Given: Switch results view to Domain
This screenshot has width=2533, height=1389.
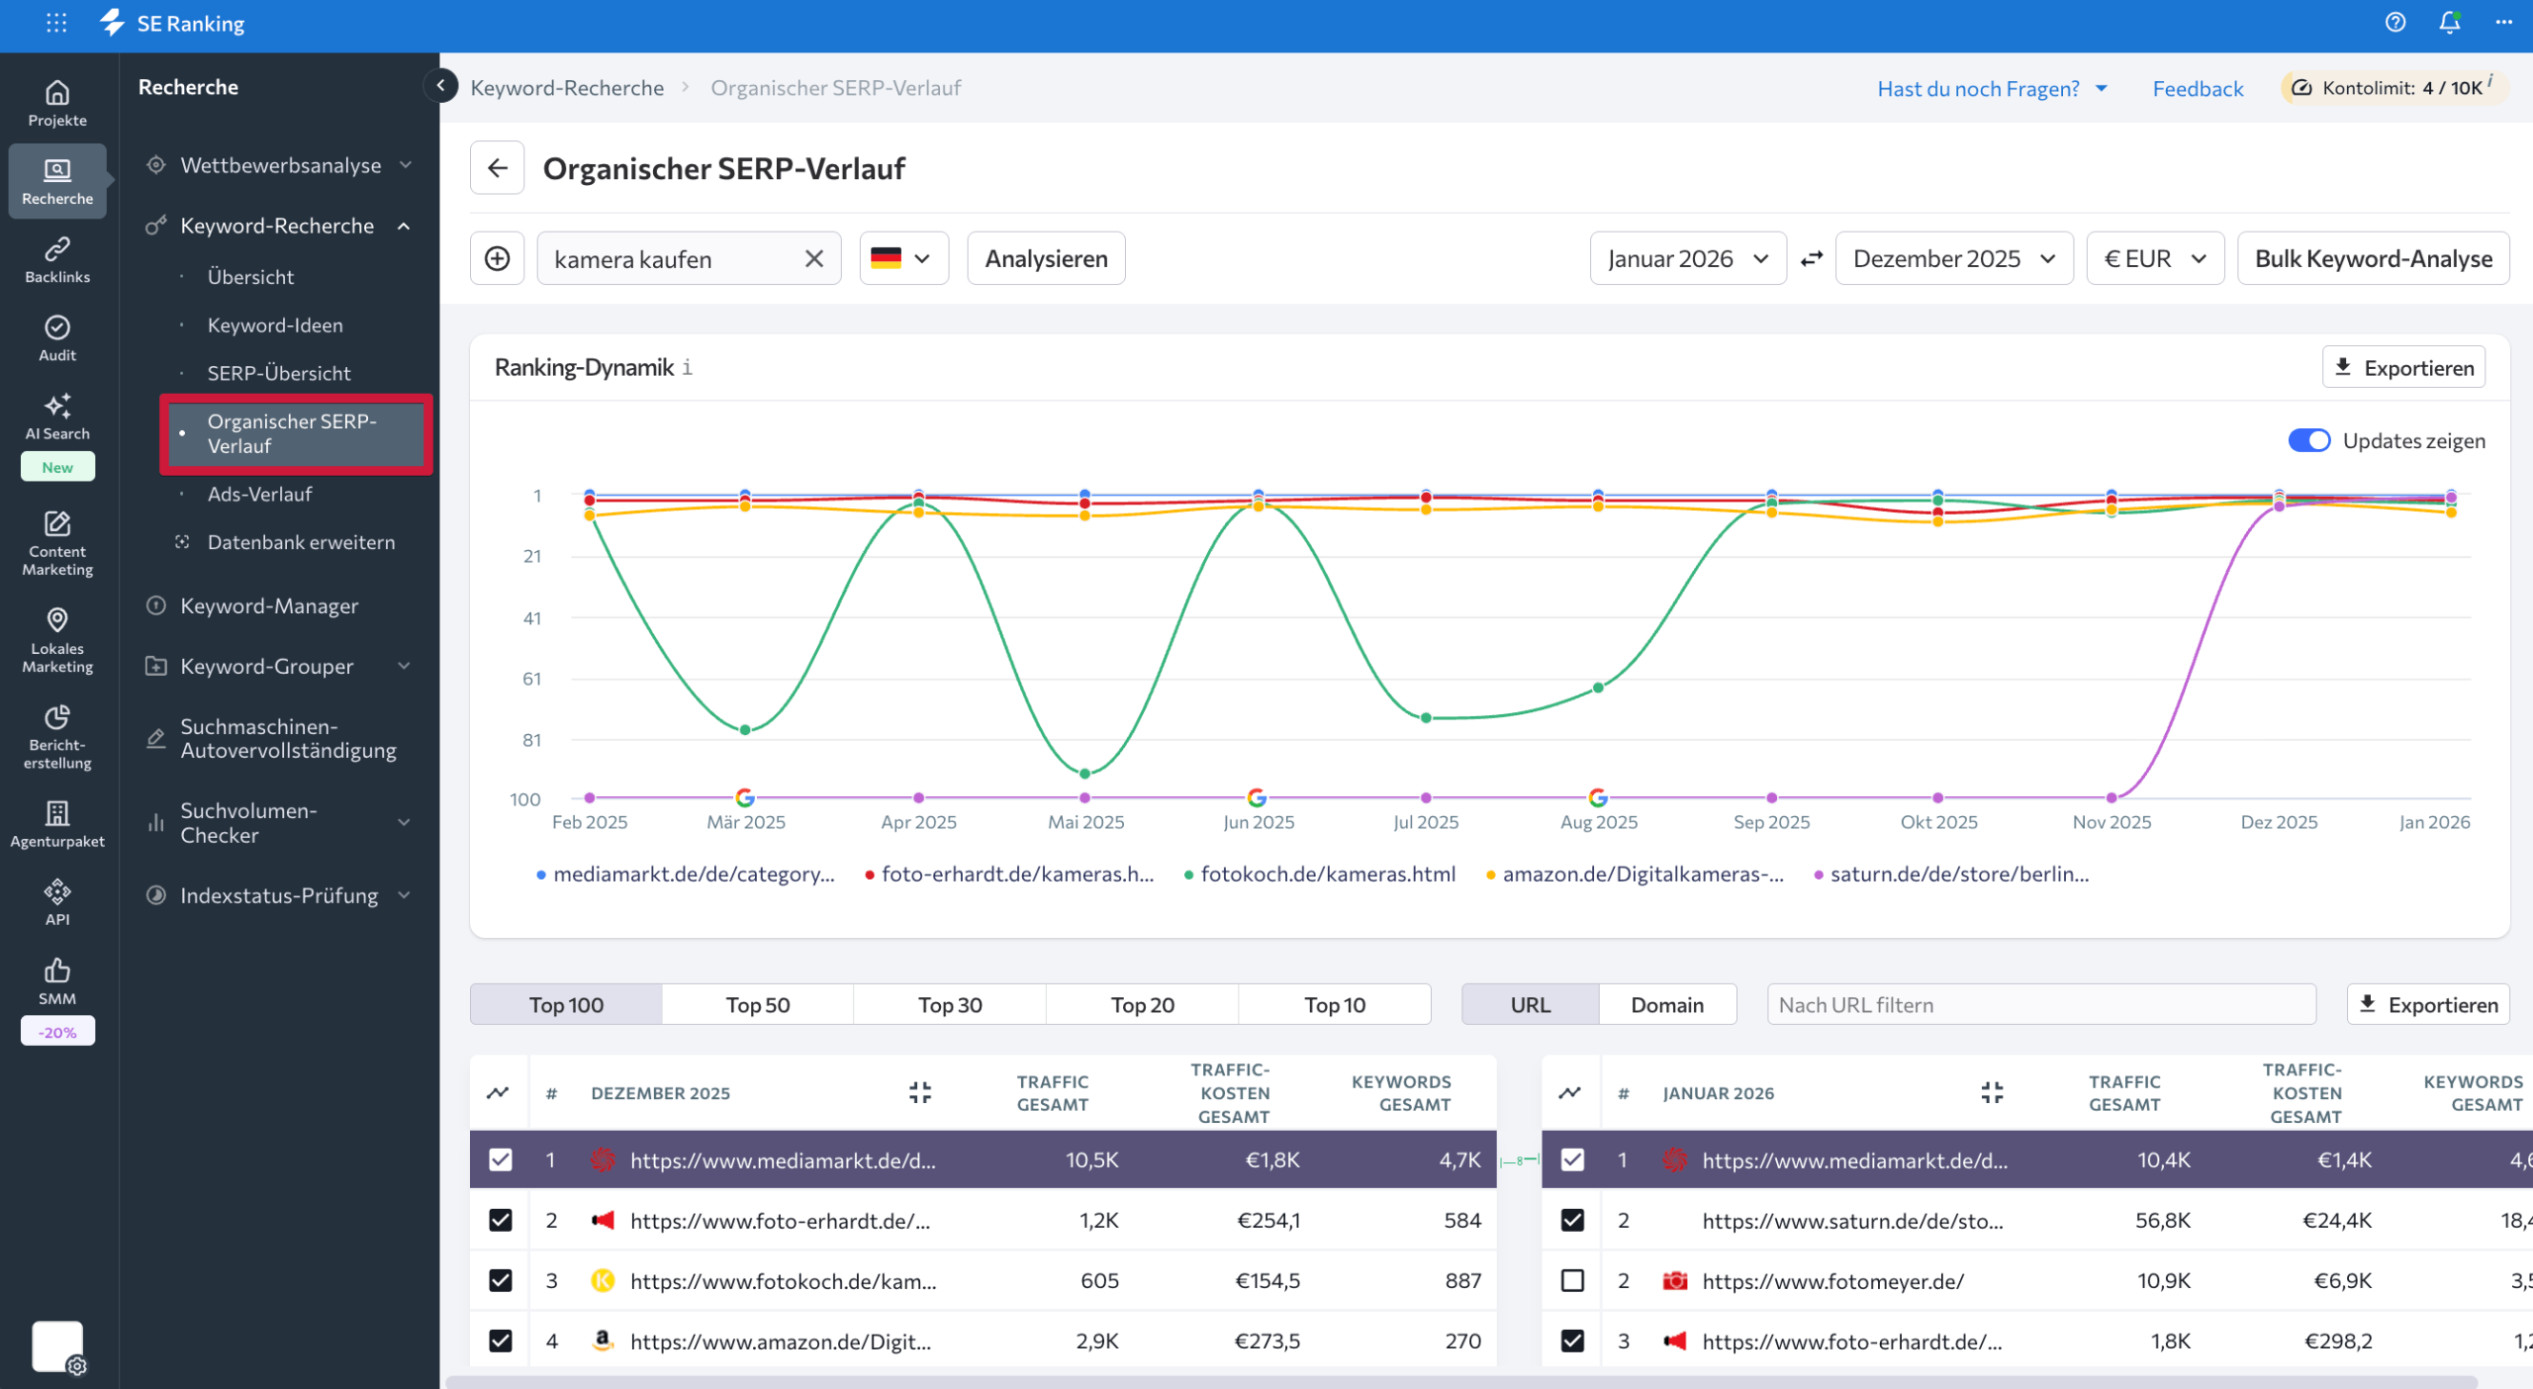Looking at the screenshot, I should (1667, 1004).
